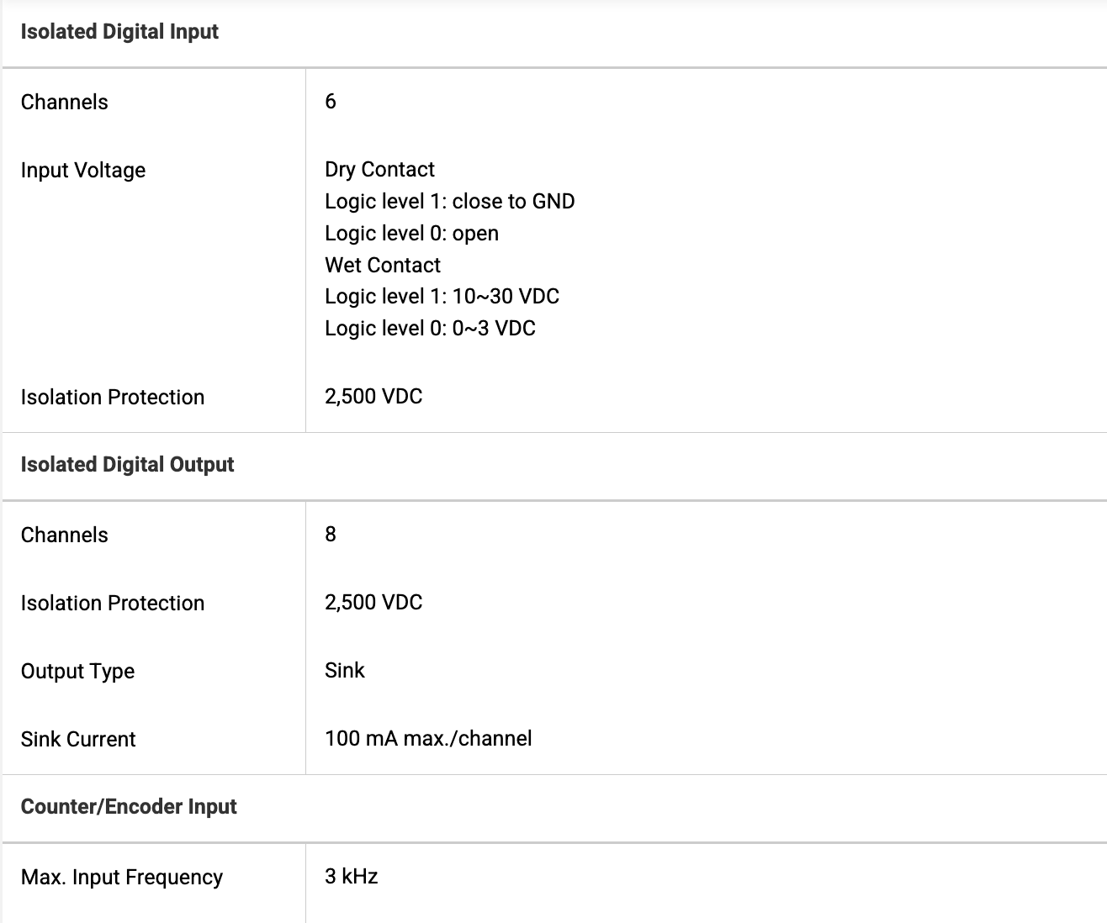
Task: Click Logic level 1: close to GND
Action: click(449, 202)
